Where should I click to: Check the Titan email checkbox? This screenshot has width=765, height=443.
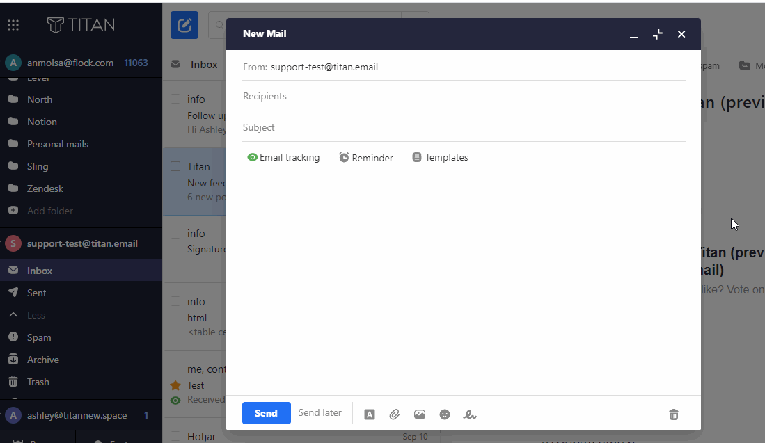pos(175,166)
